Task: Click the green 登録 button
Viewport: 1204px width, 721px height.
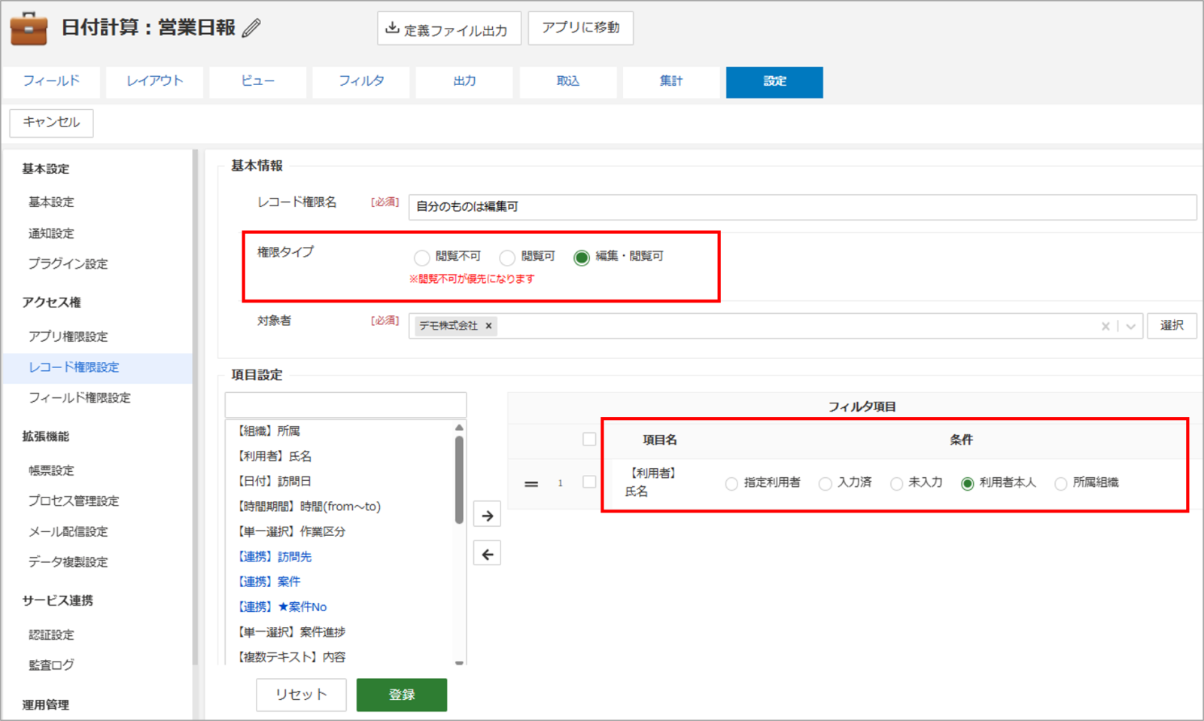Action: point(402,695)
